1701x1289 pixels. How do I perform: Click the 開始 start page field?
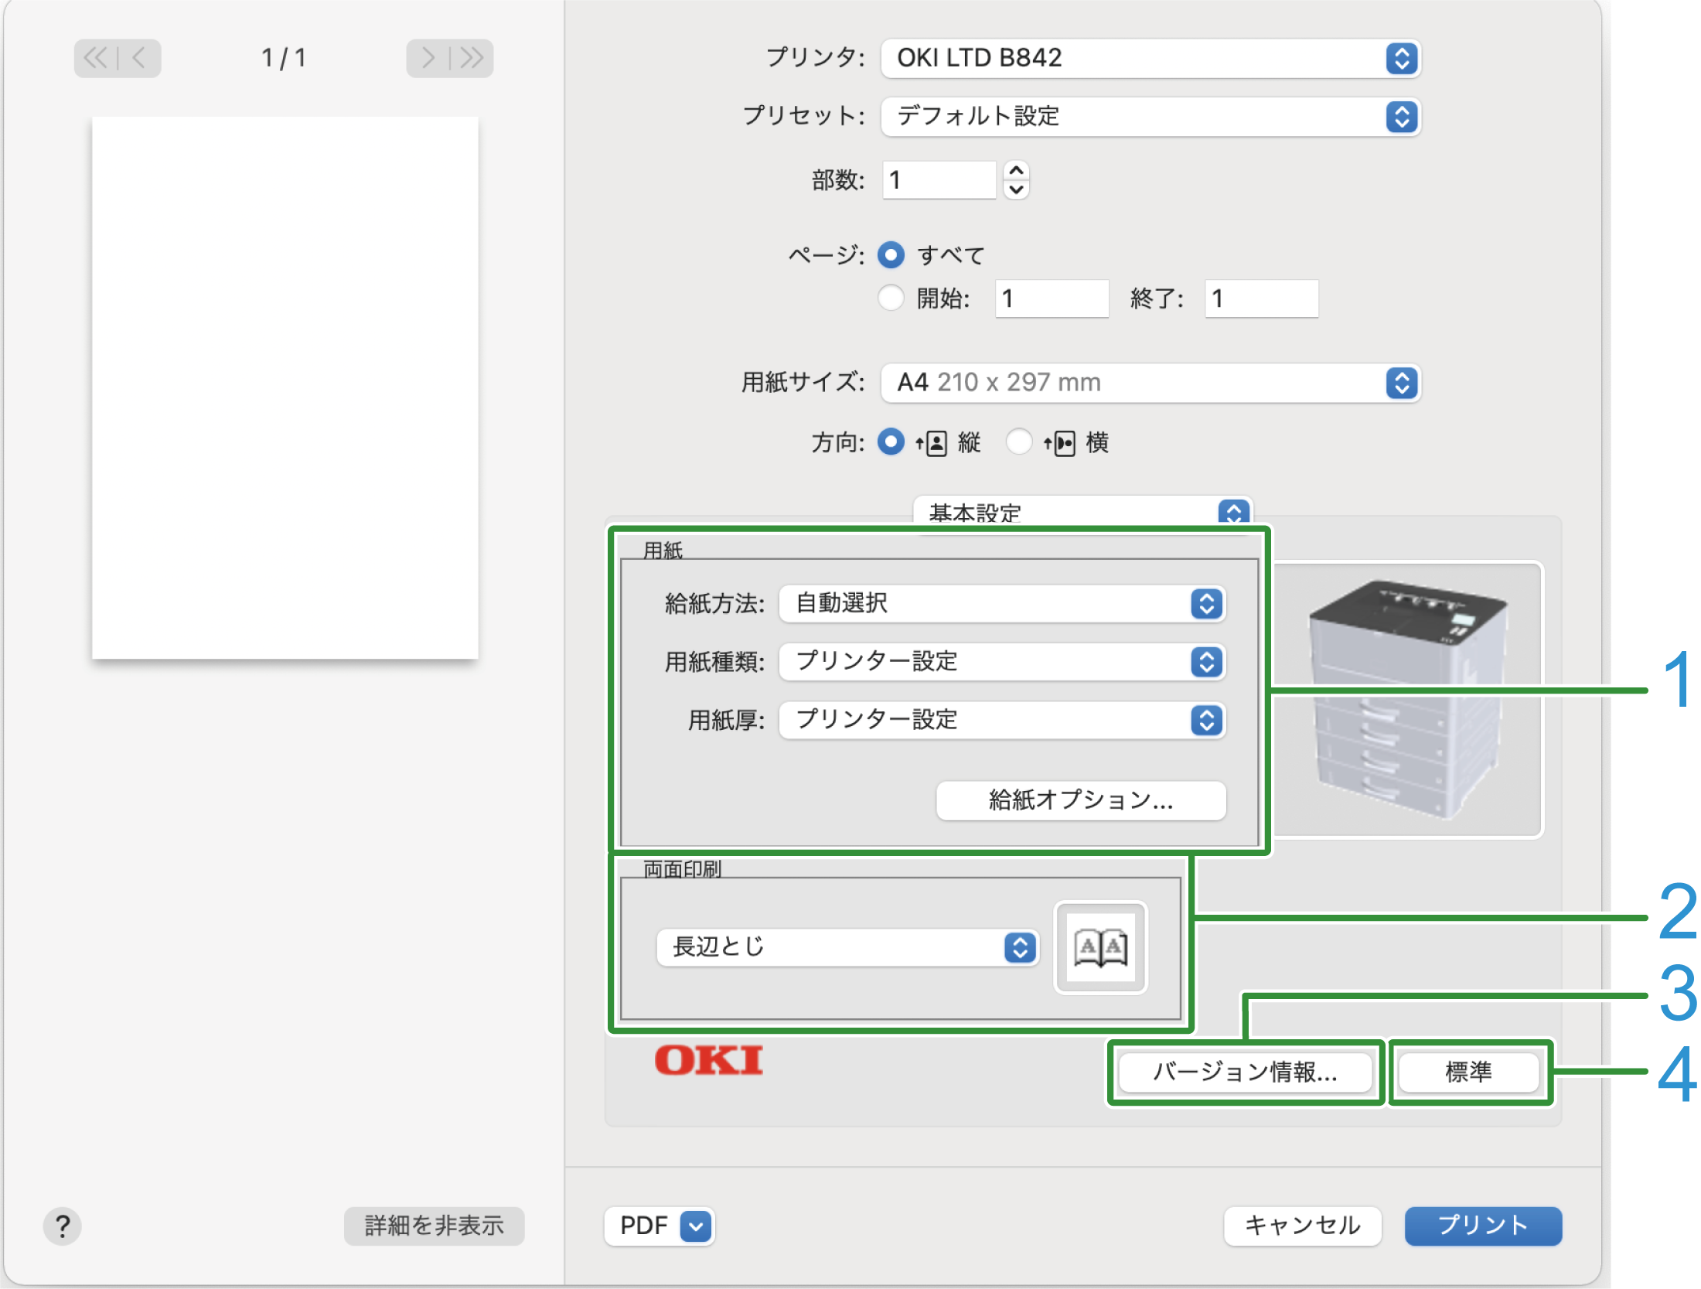1052,298
